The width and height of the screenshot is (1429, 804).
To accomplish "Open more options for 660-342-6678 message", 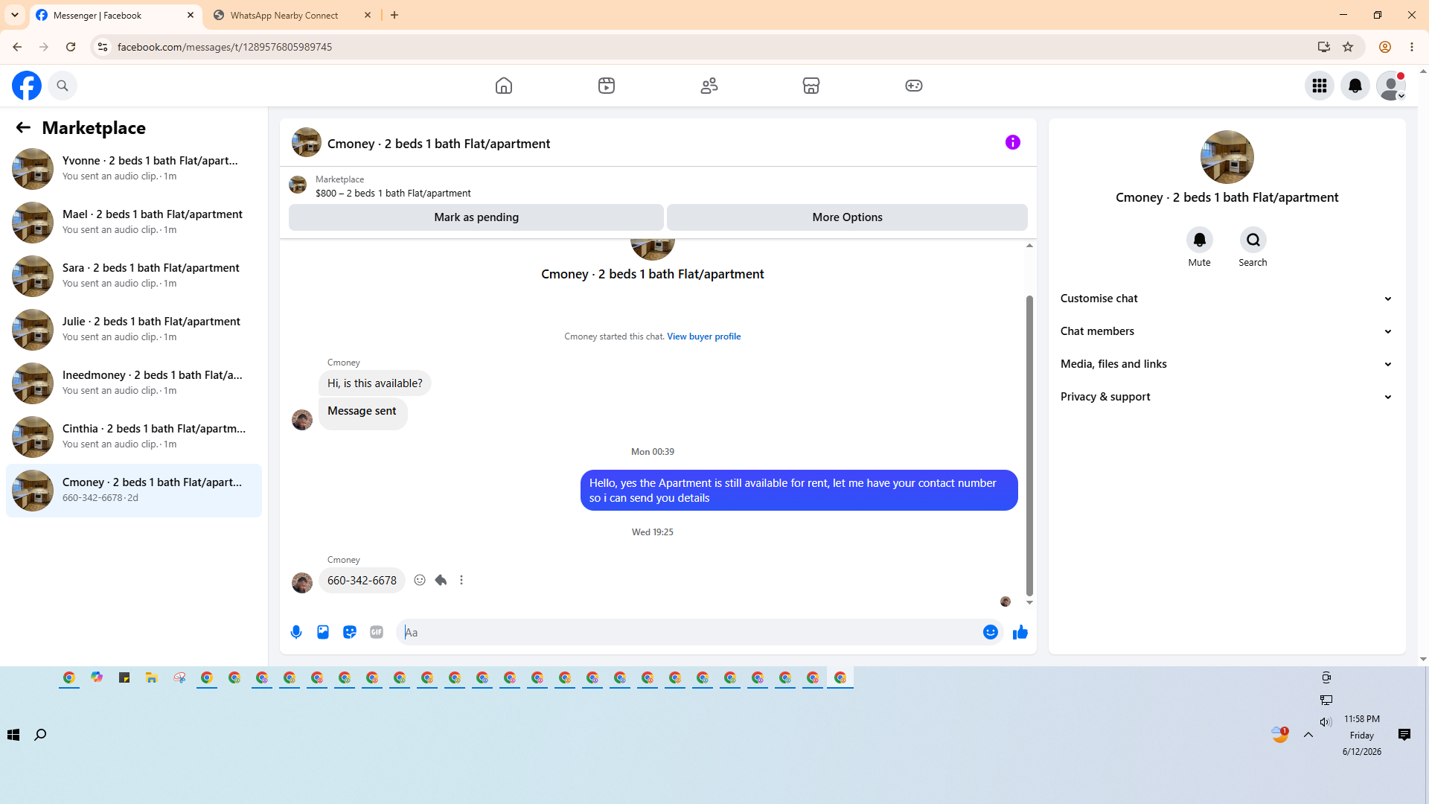I will point(461,580).
